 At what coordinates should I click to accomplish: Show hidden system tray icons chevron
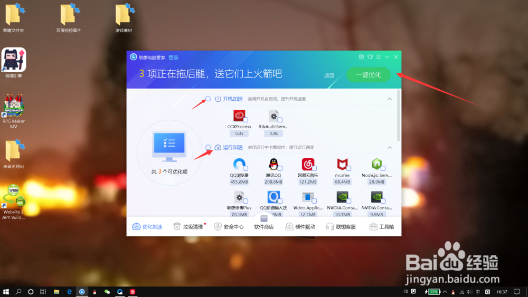coord(445,292)
